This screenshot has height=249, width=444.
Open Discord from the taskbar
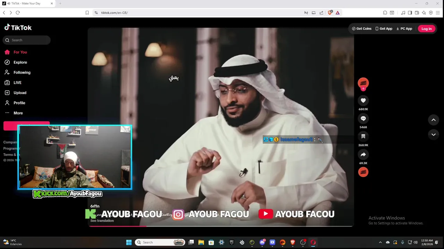click(x=262, y=242)
